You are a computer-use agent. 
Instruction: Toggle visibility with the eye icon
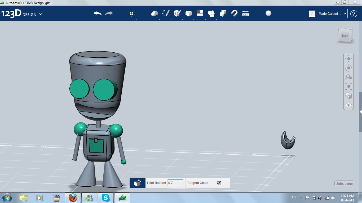[348, 105]
